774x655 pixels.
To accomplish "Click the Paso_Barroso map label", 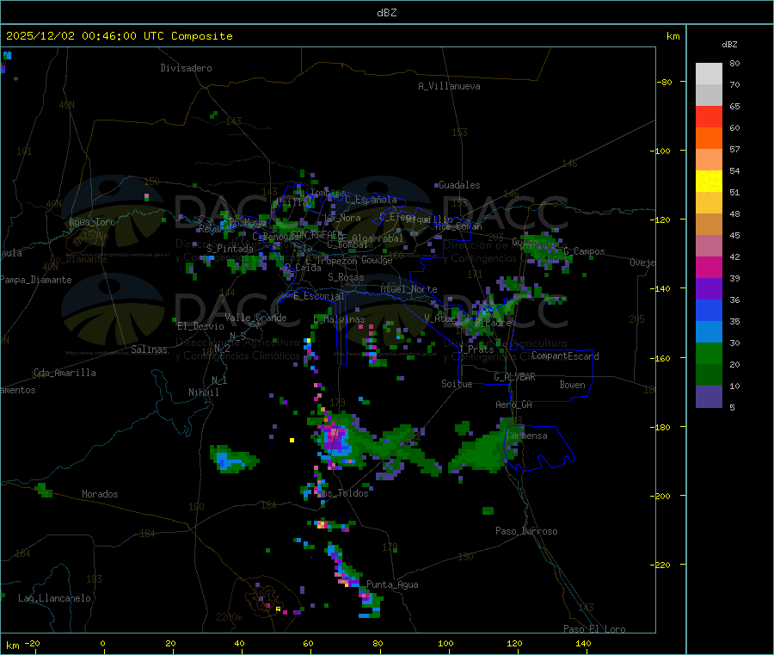I will [x=526, y=531].
